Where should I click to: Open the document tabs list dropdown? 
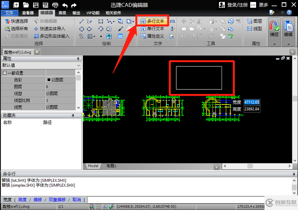click(292, 52)
